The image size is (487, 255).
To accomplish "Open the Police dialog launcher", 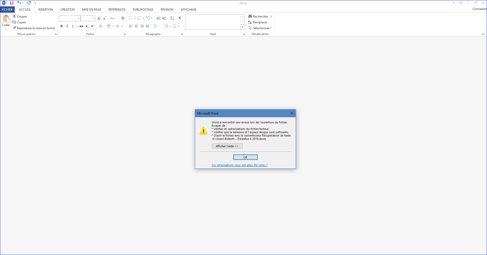I will (125, 34).
